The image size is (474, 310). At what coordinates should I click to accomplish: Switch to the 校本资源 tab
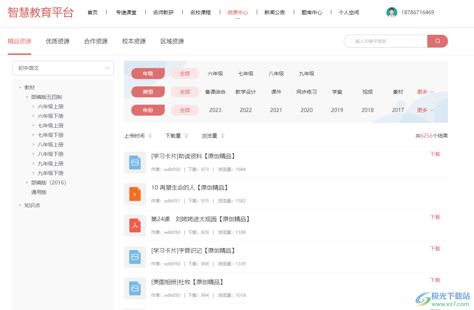pos(134,41)
